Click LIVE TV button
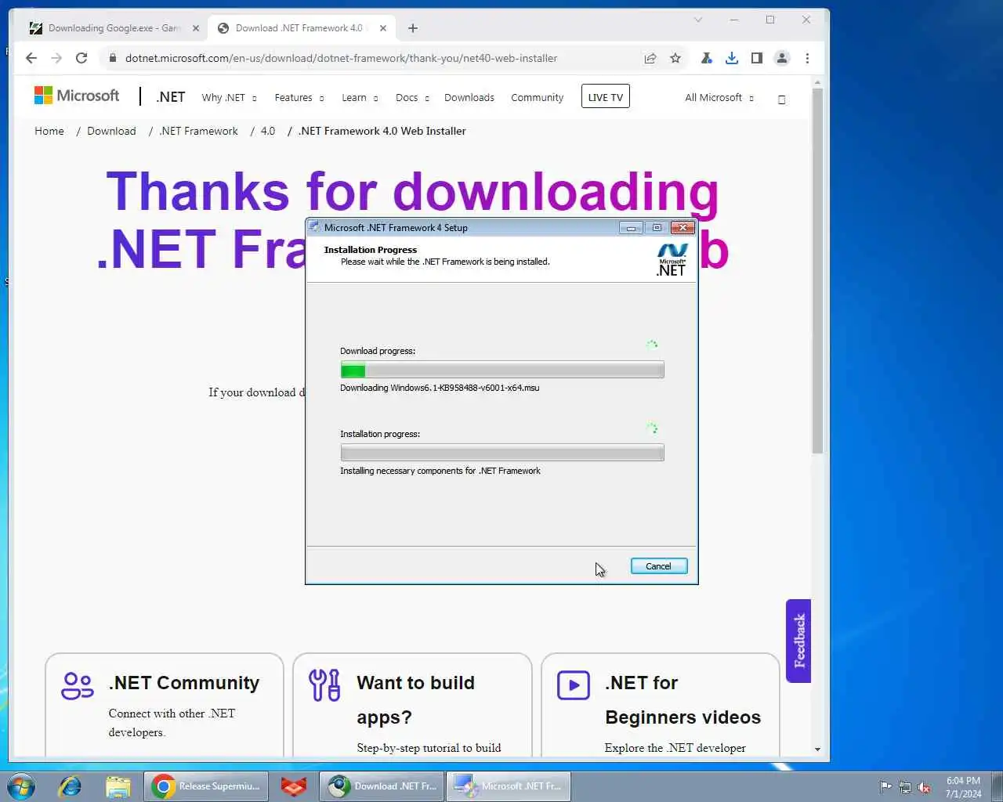 (x=606, y=97)
